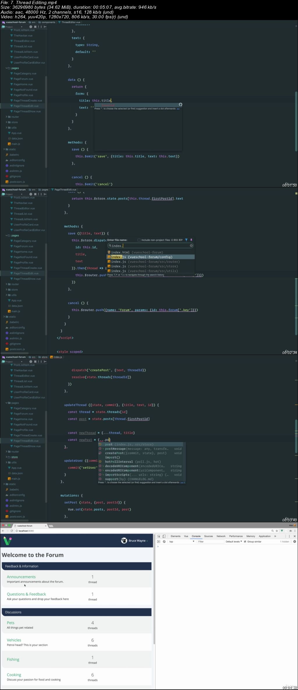This screenshot has height=690, width=298.
Task: Open console settings gear in DevTools
Action: tap(295, 542)
